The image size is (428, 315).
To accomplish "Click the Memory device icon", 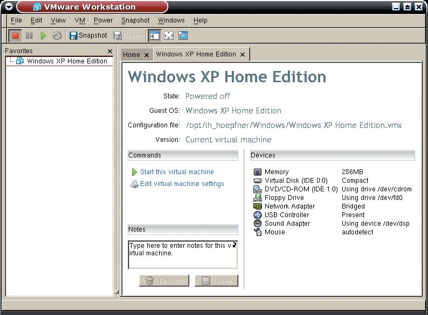I will 258,172.
